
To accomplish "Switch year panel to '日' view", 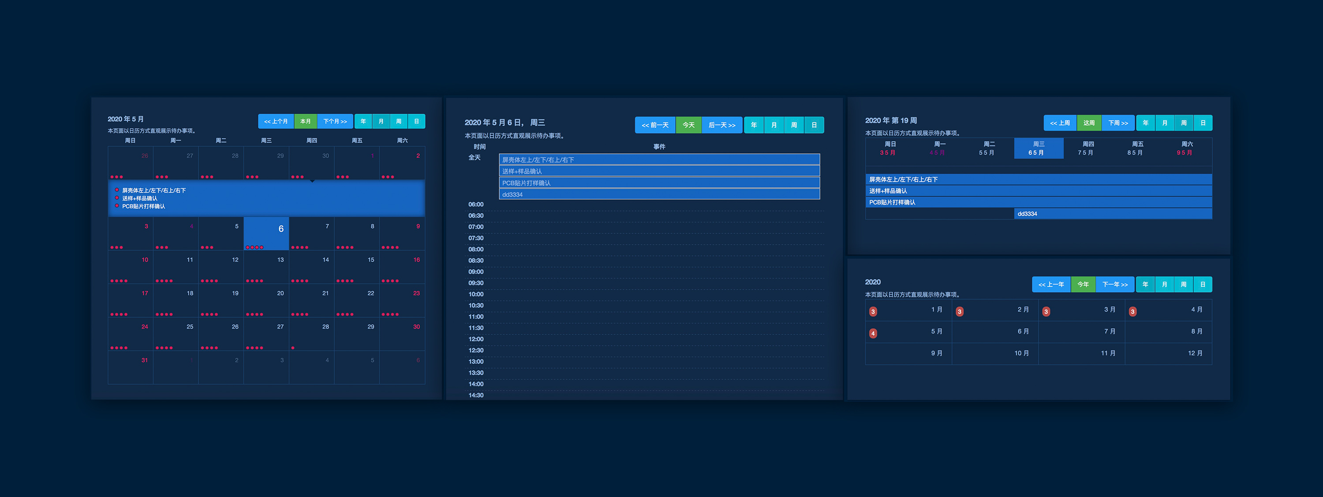I will pos(1202,285).
